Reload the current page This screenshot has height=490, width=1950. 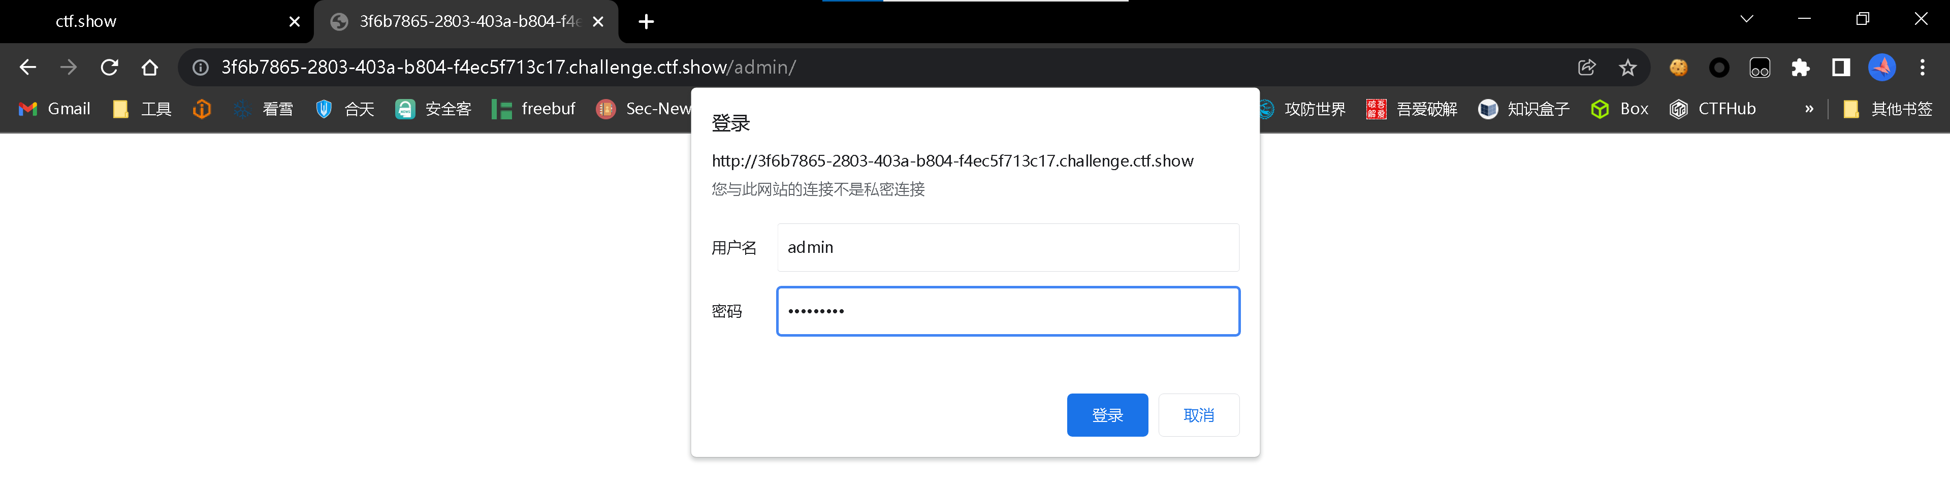(110, 68)
